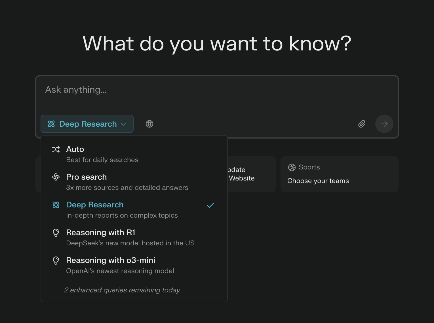Click the 'Deep Research' label in selector button
The height and width of the screenshot is (323, 434).
pyautogui.click(x=88, y=124)
